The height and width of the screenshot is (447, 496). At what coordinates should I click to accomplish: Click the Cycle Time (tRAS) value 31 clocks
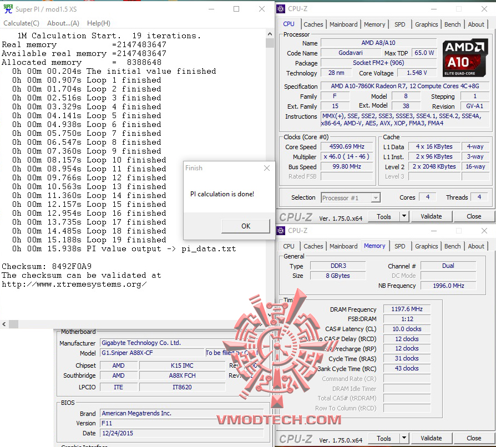407,358
